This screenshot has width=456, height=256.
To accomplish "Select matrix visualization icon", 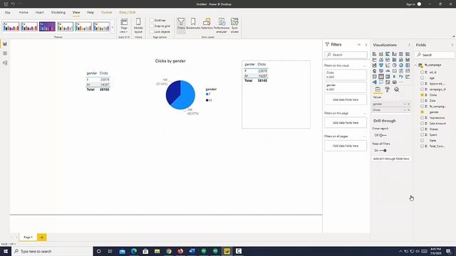I will (388, 77).
